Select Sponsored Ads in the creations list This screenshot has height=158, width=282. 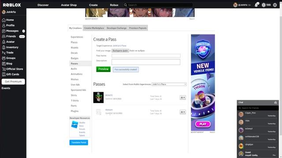[78, 90]
